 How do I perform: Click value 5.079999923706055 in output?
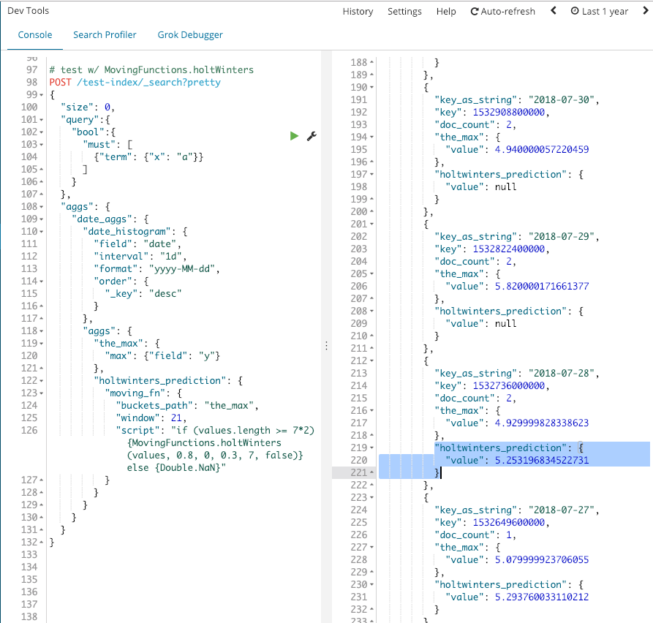click(x=542, y=559)
